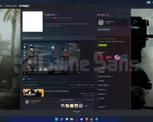Viewport: 153px width, 122px height.
Task: Click the son 2 haftada 95.7 saat text
Action: [x=82, y=85]
